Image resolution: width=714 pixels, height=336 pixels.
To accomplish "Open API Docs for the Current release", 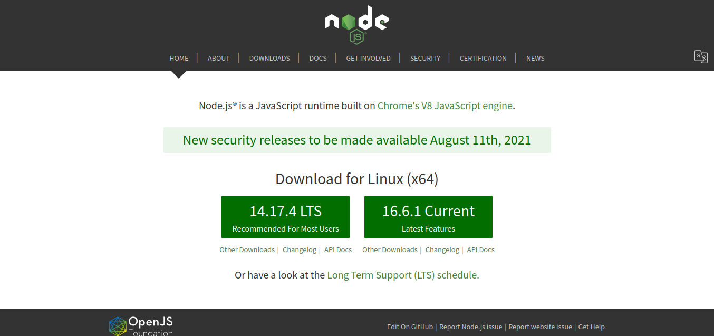I will pyautogui.click(x=481, y=249).
